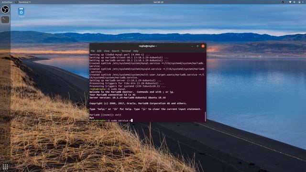This screenshot has width=306, height=172.
Task: Click 'Setting up libdbd-mysql-perl' line
Action: (x=120, y=54)
